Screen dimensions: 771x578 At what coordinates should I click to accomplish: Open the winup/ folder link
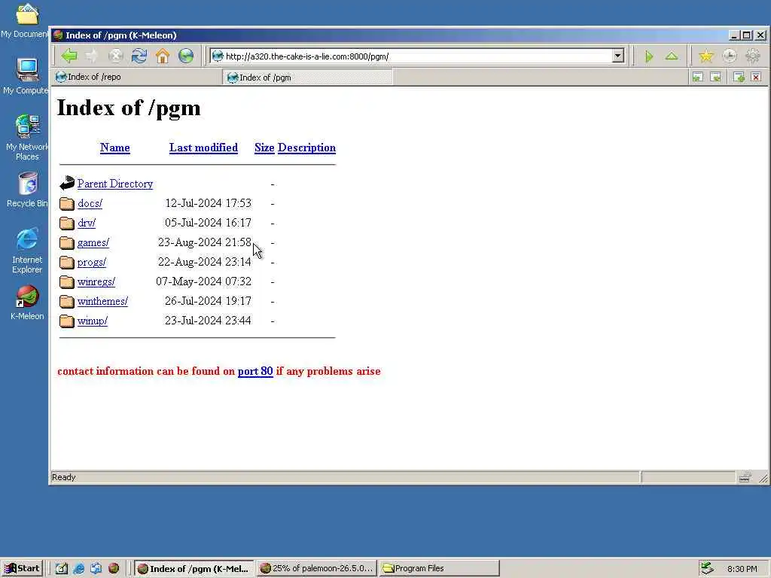coord(93,321)
